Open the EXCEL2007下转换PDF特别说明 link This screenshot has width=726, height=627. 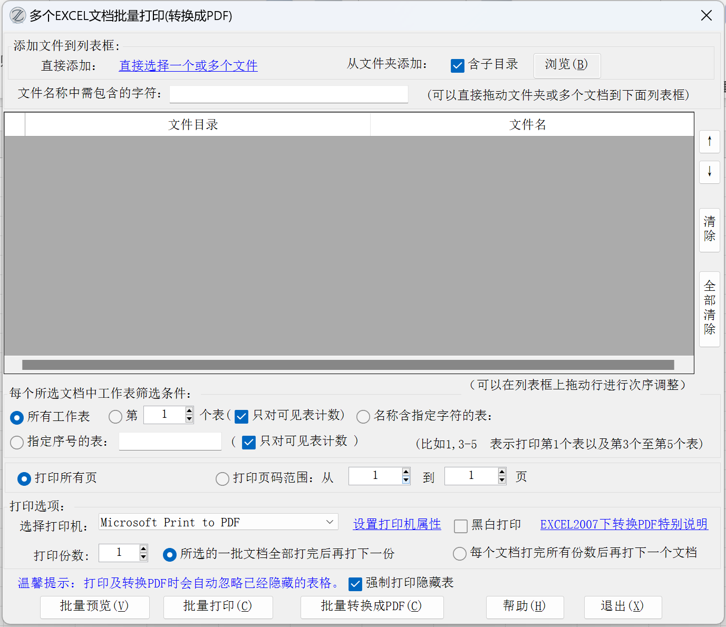pos(624,524)
